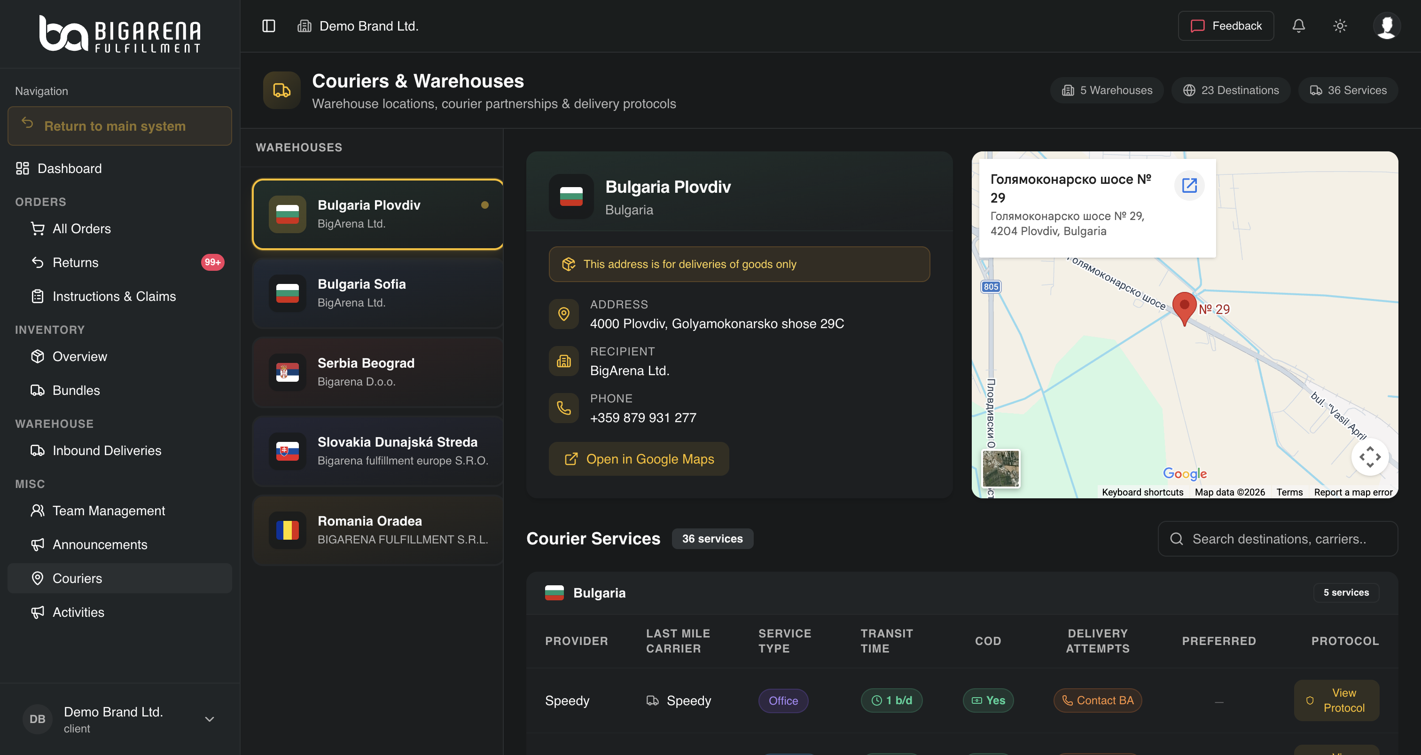Click the DB avatar in the sidebar footer
This screenshot has width=1421, height=755.
point(38,719)
